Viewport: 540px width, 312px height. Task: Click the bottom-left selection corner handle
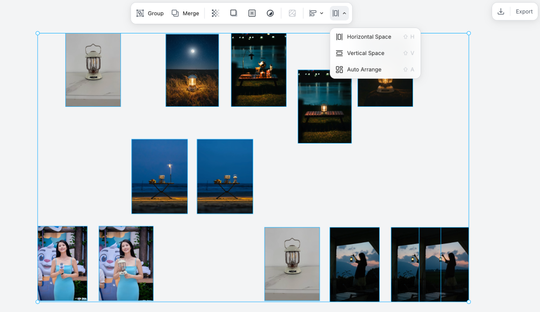(38, 302)
